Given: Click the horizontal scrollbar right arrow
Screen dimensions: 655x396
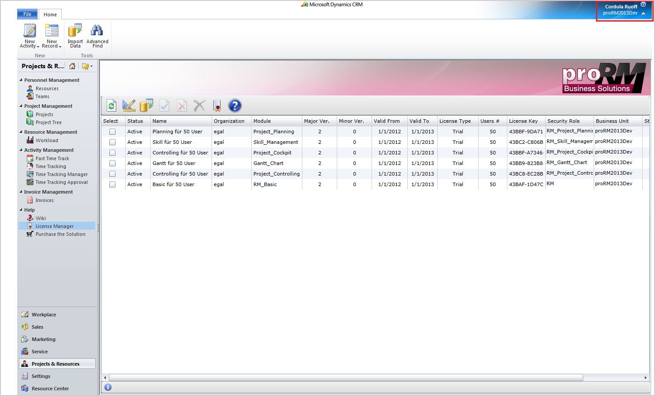Looking at the screenshot, I should (x=646, y=378).
